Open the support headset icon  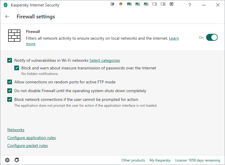coord(17,160)
